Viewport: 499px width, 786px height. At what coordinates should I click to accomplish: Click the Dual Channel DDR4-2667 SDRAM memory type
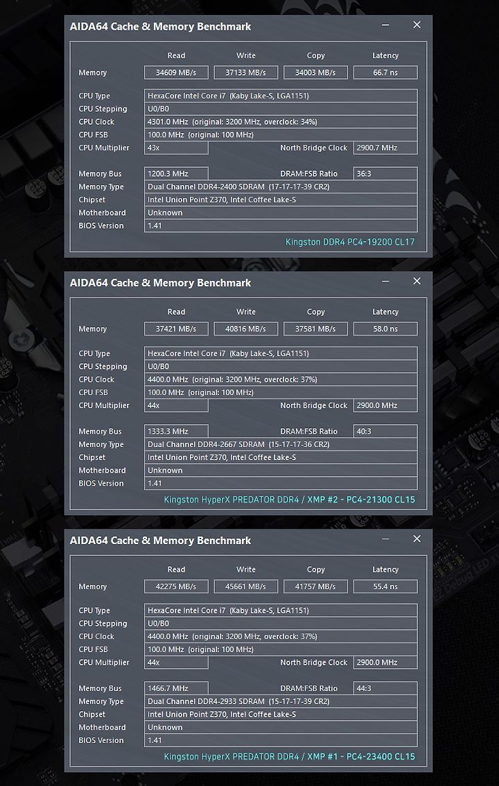[281, 444]
